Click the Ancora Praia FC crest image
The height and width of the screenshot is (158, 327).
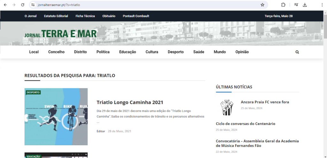pos(227,107)
